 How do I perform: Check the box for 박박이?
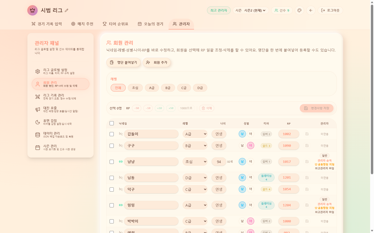112,221
